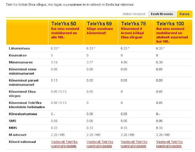The width and height of the screenshot is (195, 152).
Task: Click the SMS row label
Action: coord(12,121)
